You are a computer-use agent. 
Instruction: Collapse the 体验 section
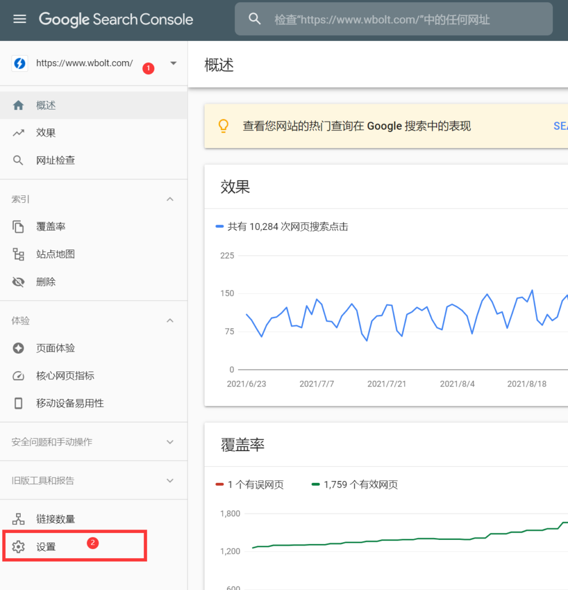[x=170, y=321]
